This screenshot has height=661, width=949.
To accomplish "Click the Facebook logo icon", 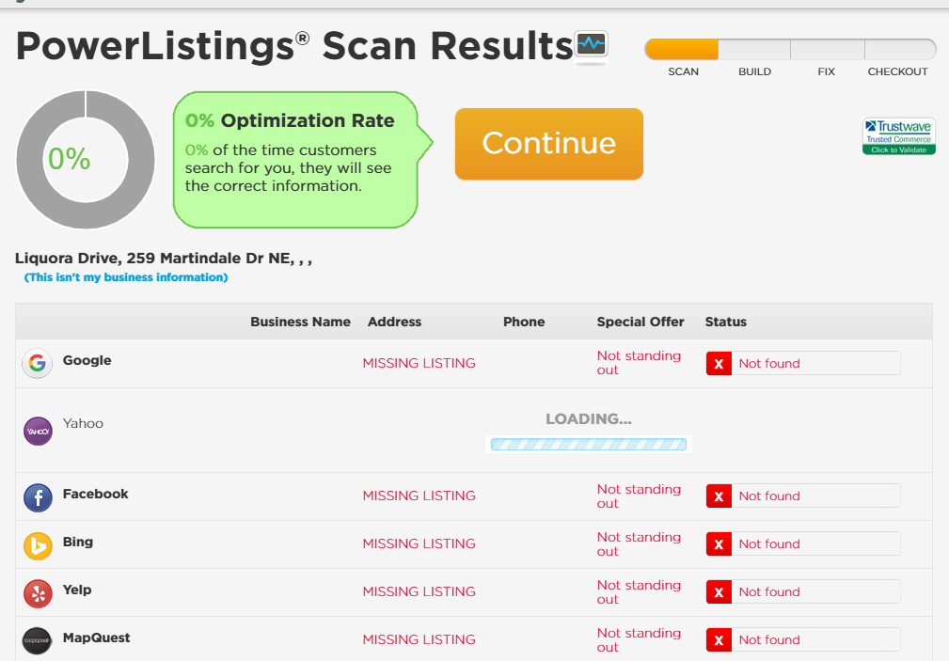I will coord(38,498).
